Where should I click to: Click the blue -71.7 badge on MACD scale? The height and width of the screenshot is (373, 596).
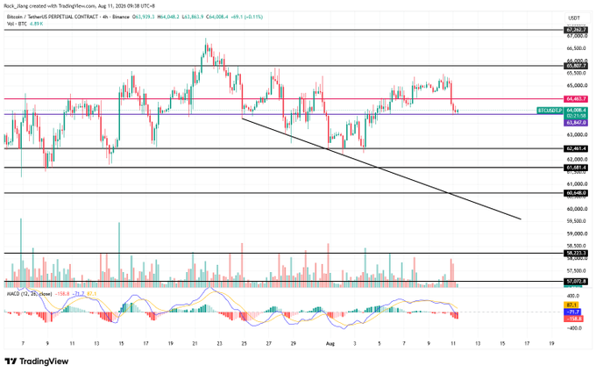click(x=572, y=312)
